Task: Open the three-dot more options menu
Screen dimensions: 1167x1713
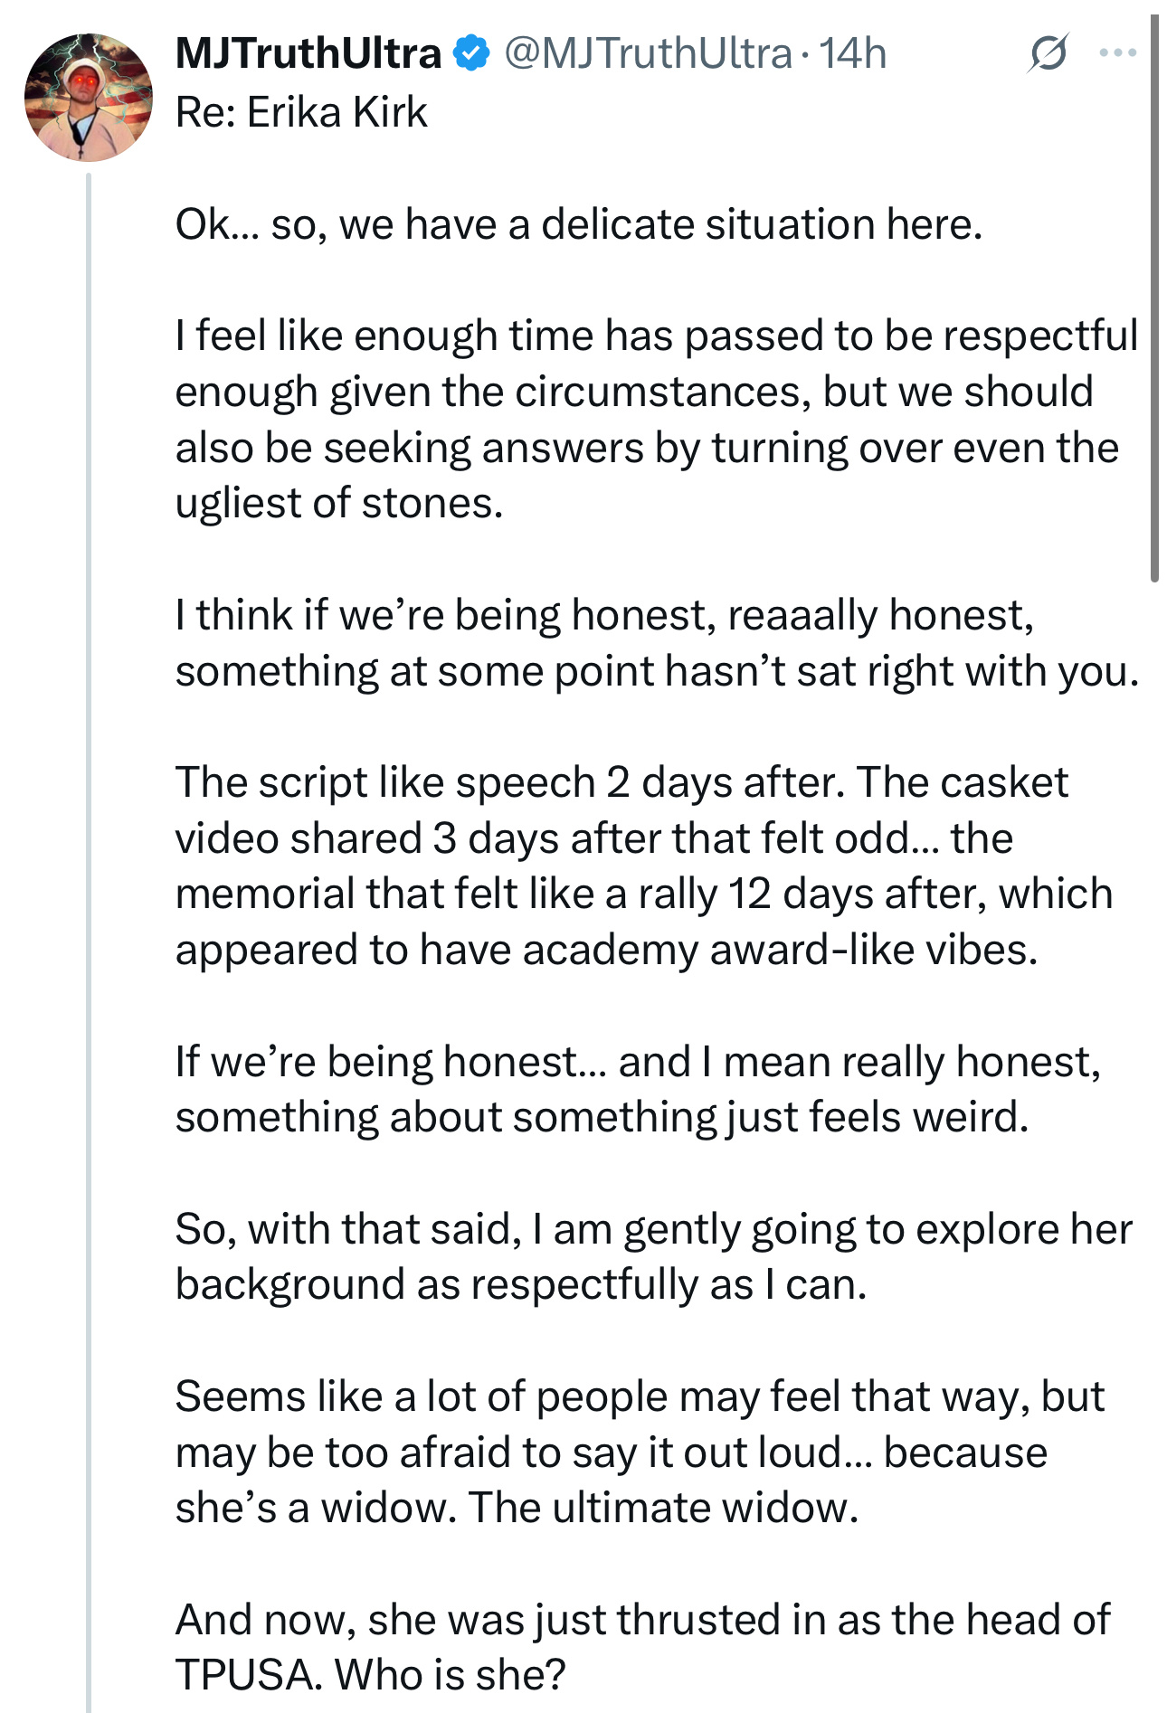Action: click(x=1117, y=53)
